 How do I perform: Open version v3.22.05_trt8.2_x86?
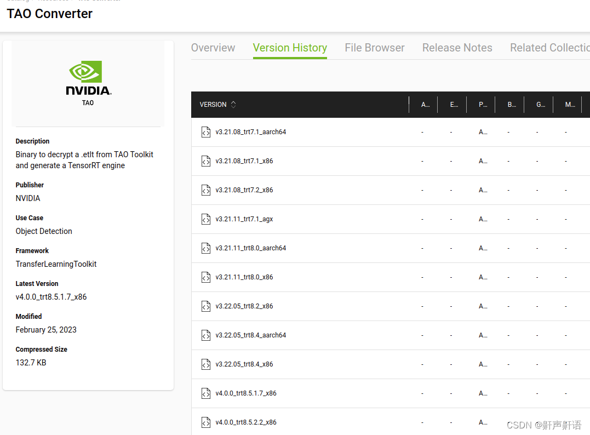click(x=244, y=306)
